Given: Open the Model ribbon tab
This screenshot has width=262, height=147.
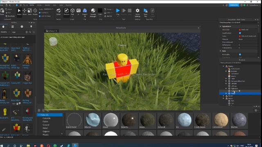Looking at the screenshot, I should pyautogui.click(x=39, y=5).
